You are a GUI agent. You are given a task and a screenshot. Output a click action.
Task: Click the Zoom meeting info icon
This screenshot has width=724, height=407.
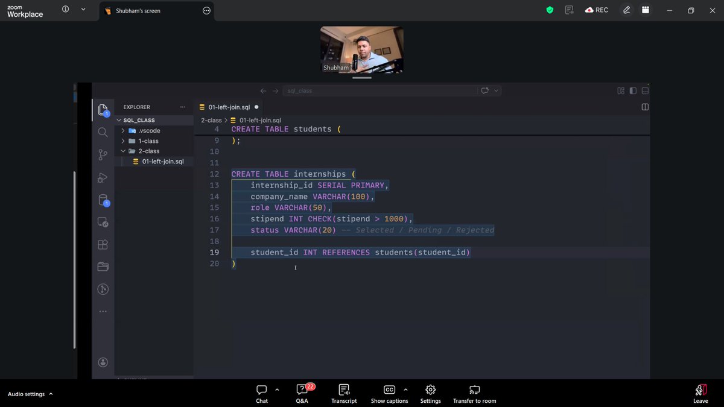point(65,9)
